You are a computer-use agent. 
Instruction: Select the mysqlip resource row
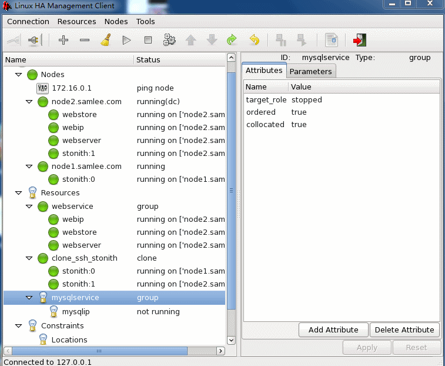pos(115,312)
